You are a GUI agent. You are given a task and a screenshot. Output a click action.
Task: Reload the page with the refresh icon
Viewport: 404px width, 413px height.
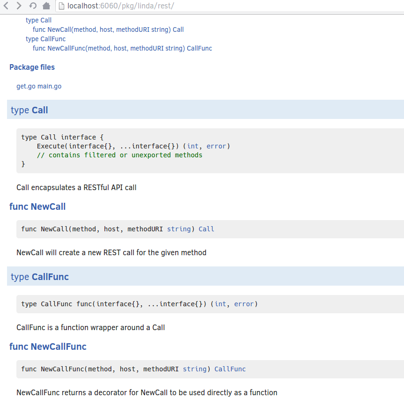[x=33, y=6]
